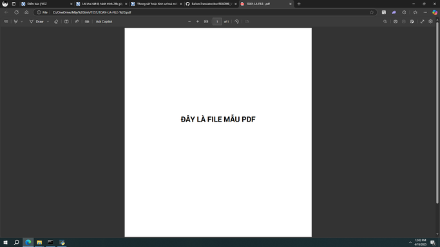The width and height of the screenshot is (440, 247).
Task: Zoom in the PDF with plus button
Action: (x=198, y=22)
